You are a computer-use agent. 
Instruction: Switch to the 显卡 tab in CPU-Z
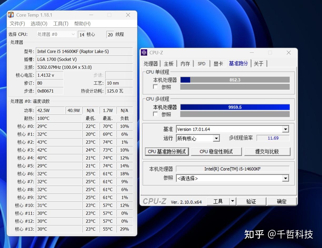pyautogui.click(x=218, y=64)
